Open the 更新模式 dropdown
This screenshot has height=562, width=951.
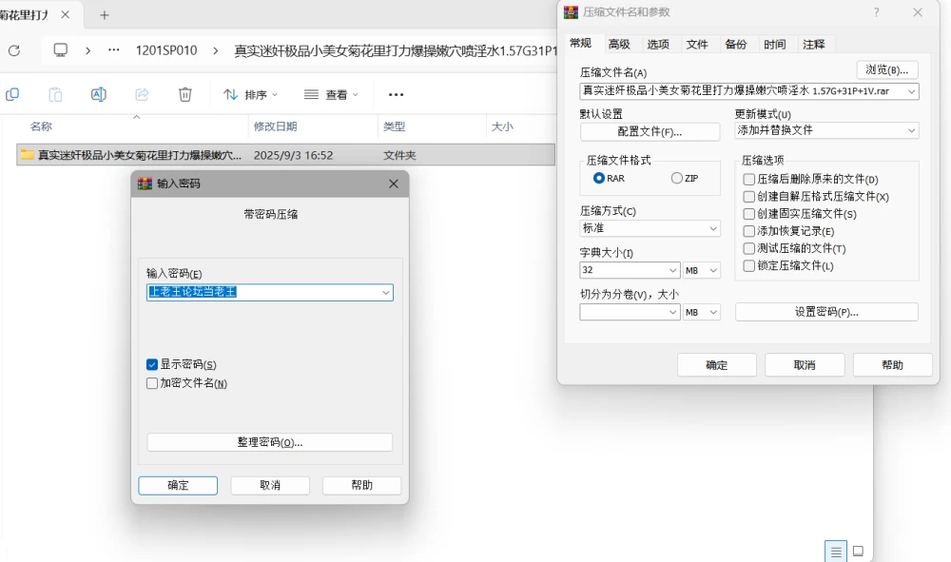(826, 130)
